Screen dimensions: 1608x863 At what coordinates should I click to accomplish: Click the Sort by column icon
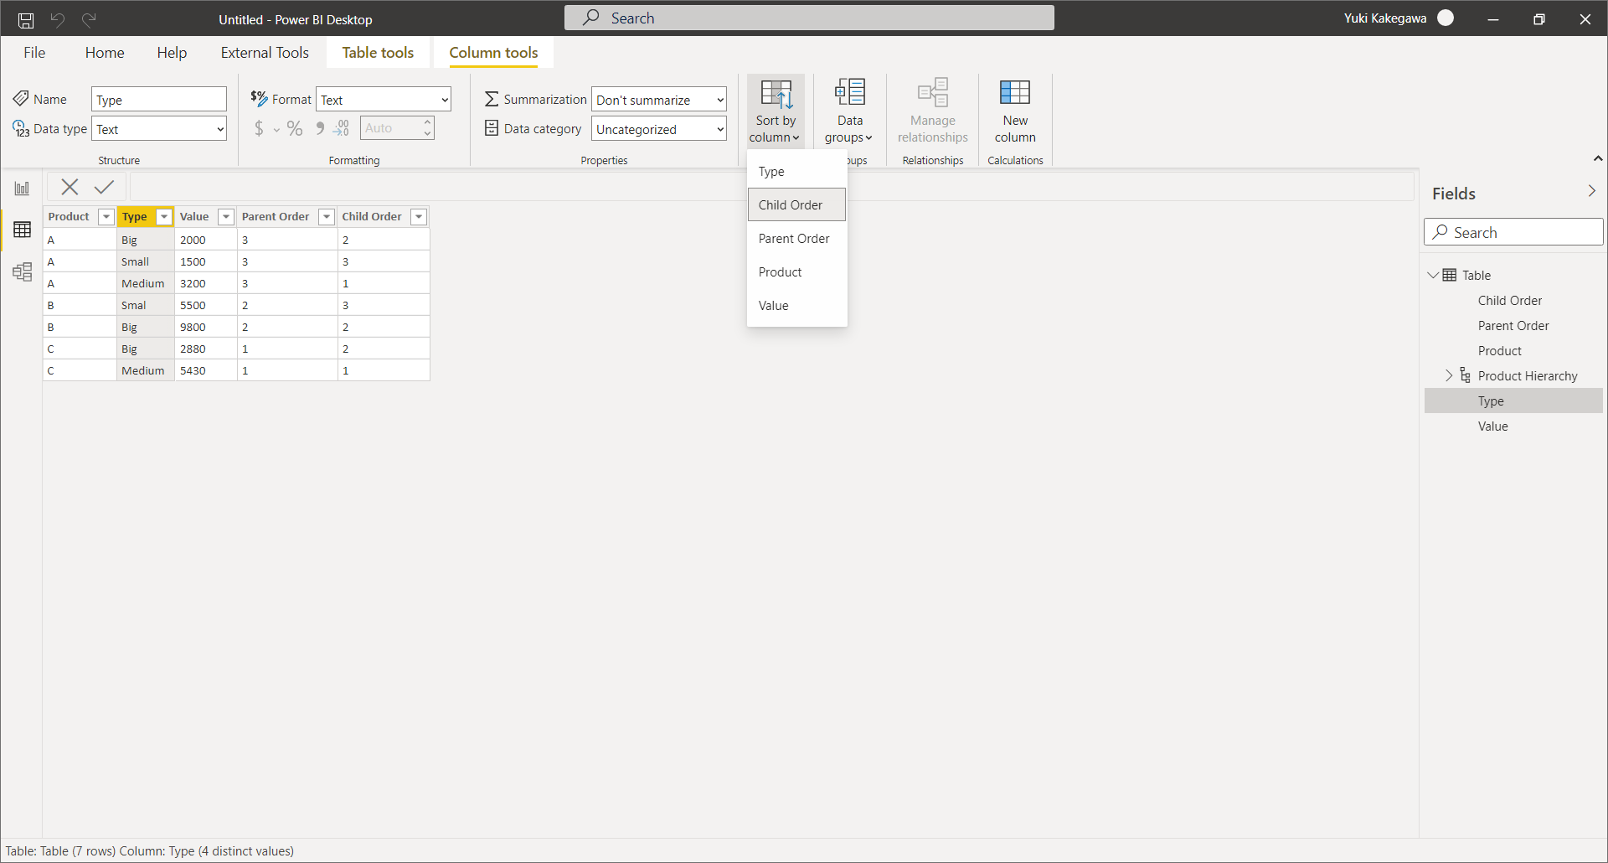pos(776,95)
